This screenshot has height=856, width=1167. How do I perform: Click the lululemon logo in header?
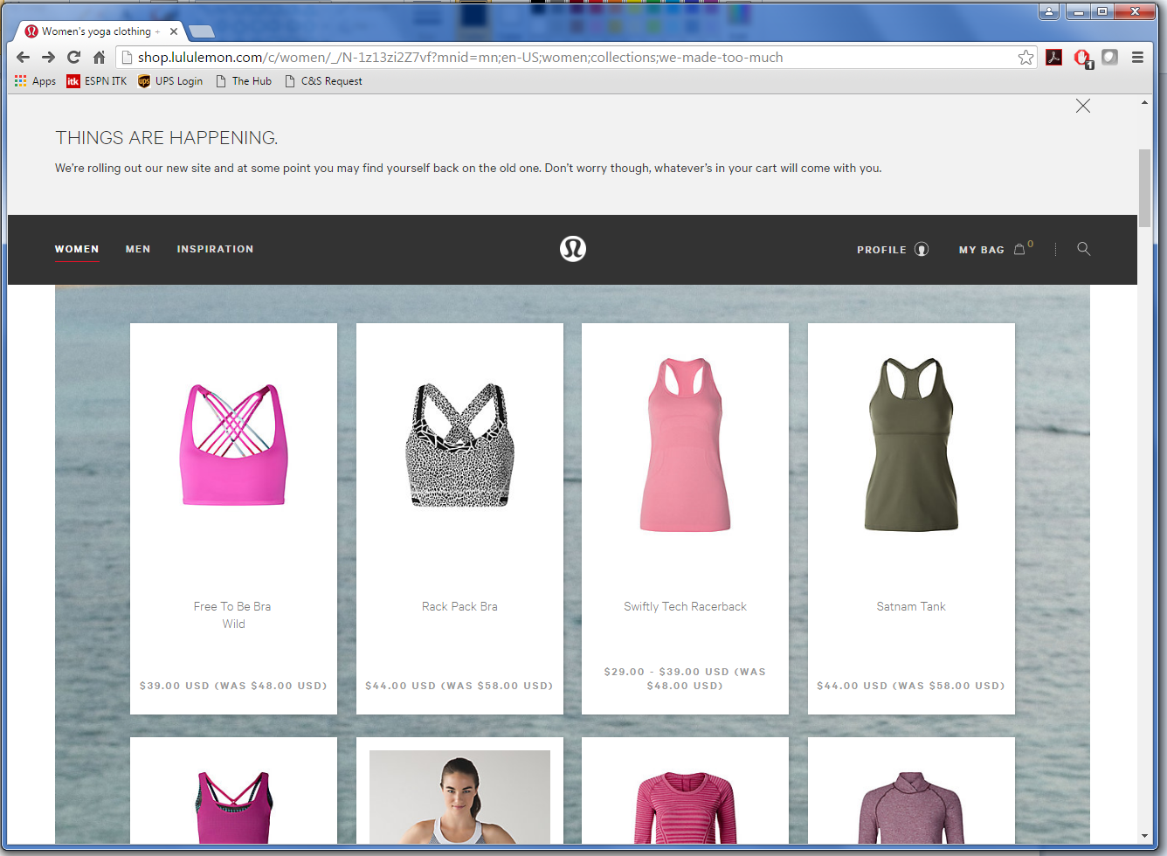pyautogui.click(x=572, y=249)
